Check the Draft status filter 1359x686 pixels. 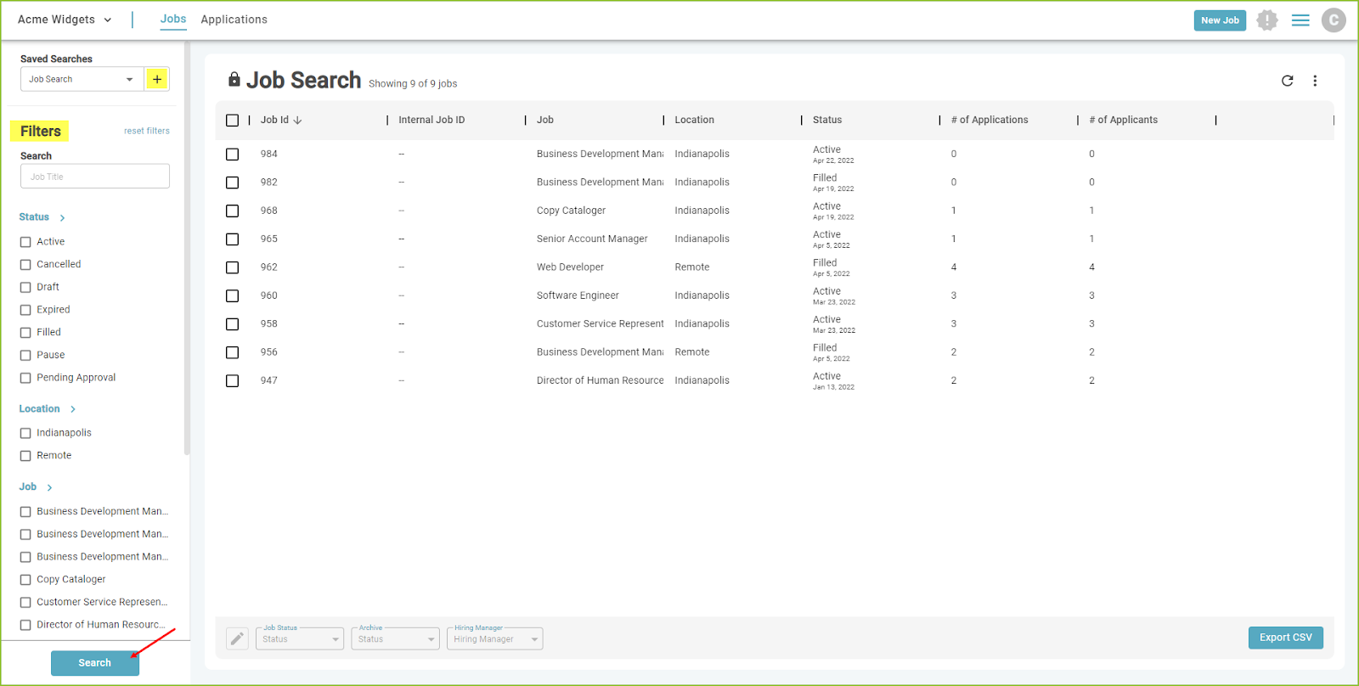[25, 288]
